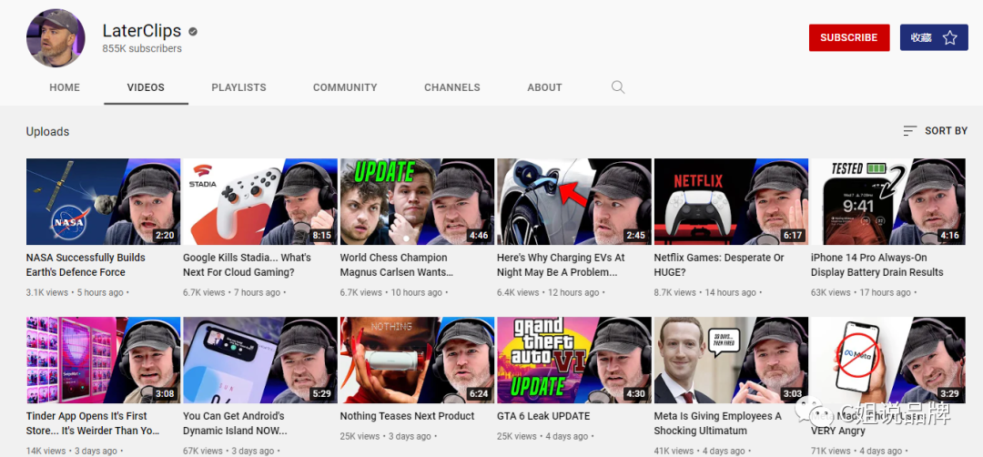Click the LaterClips channel name
Screen dimensions: 983x457
(142, 31)
